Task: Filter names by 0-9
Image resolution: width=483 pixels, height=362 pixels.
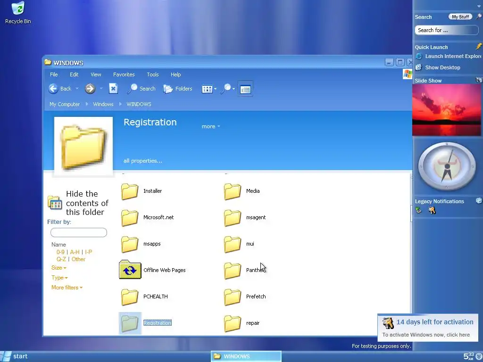Action: 60,252
